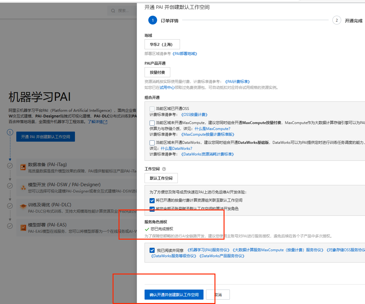Click the PAI-DLC training icon
Screen dimensions: 365x304
[x=23, y=207]
